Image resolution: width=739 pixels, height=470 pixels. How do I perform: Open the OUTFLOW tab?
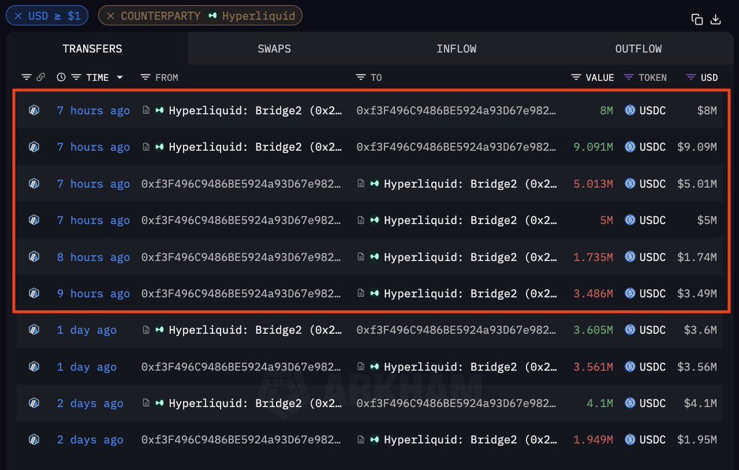pyautogui.click(x=639, y=49)
